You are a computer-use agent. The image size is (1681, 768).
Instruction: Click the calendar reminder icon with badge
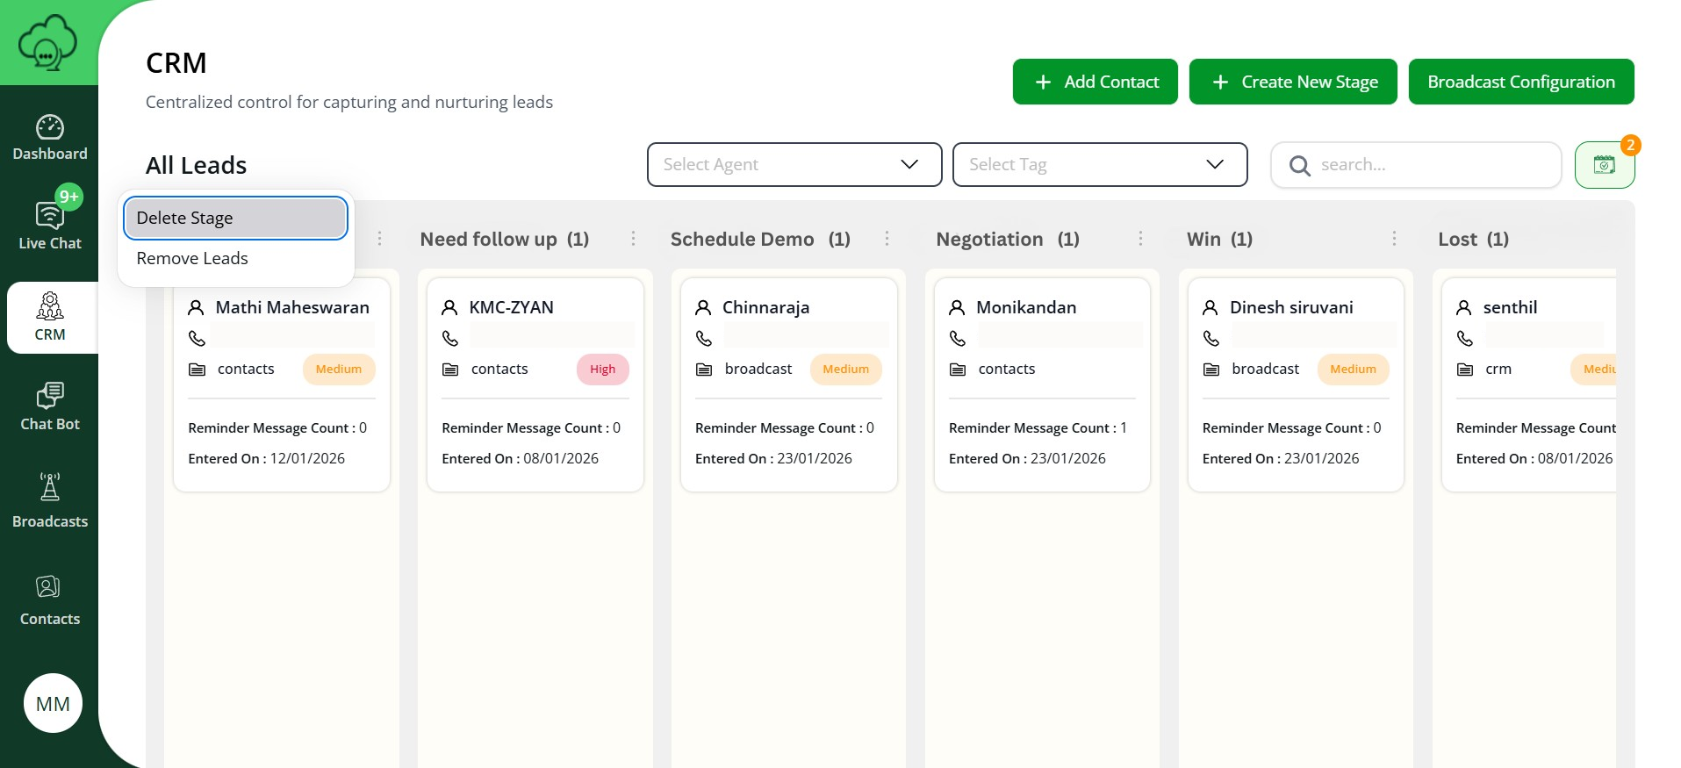point(1604,165)
